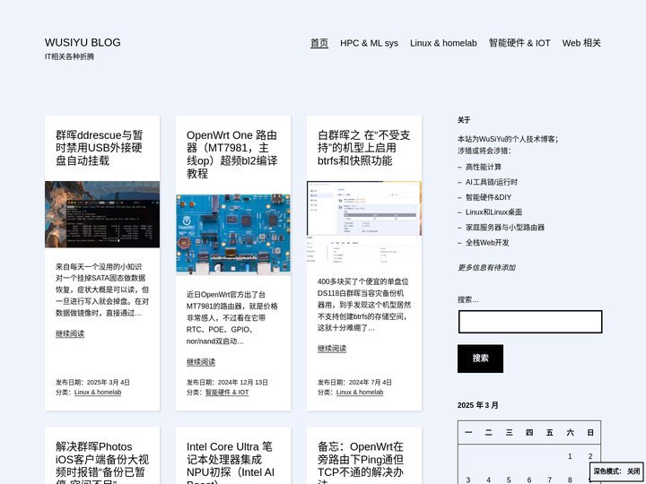
Task: Click the Linux和Linux桌面 list item
Action: coord(494,212)
